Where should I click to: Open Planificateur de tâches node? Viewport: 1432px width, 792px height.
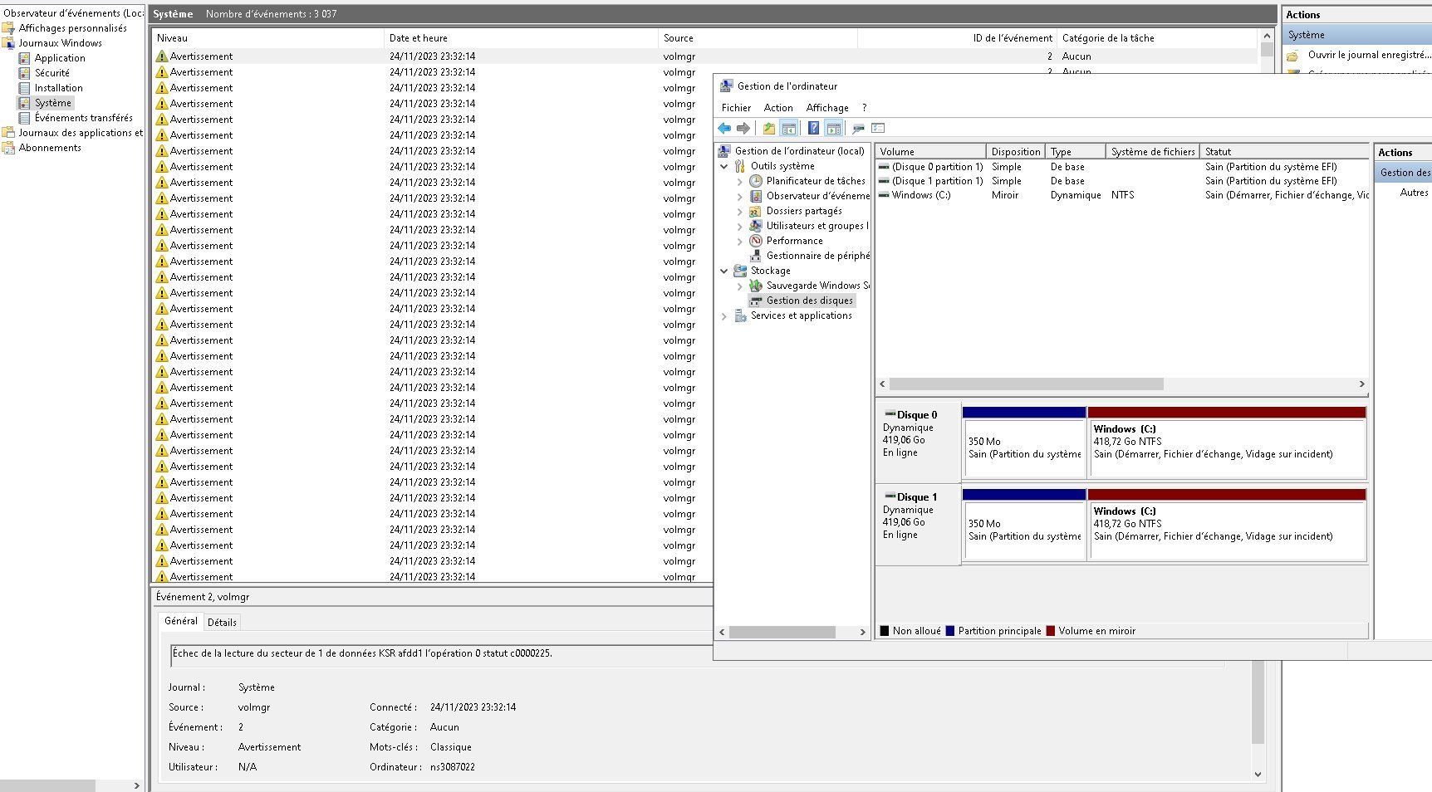point(815,181)
